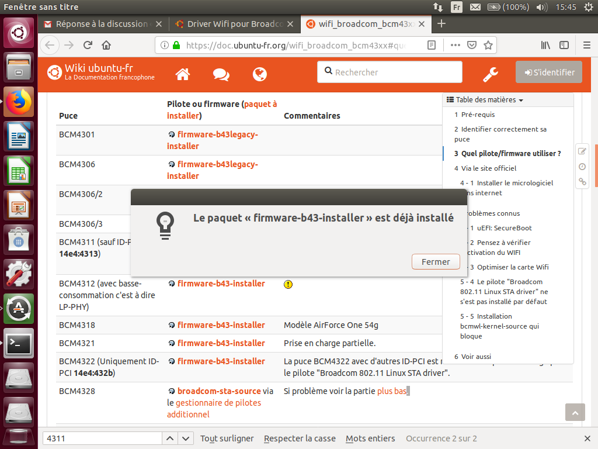Bookmark this page with the star
The height and width of the screenshot is (449, 598).
click(x=488, y=46)
